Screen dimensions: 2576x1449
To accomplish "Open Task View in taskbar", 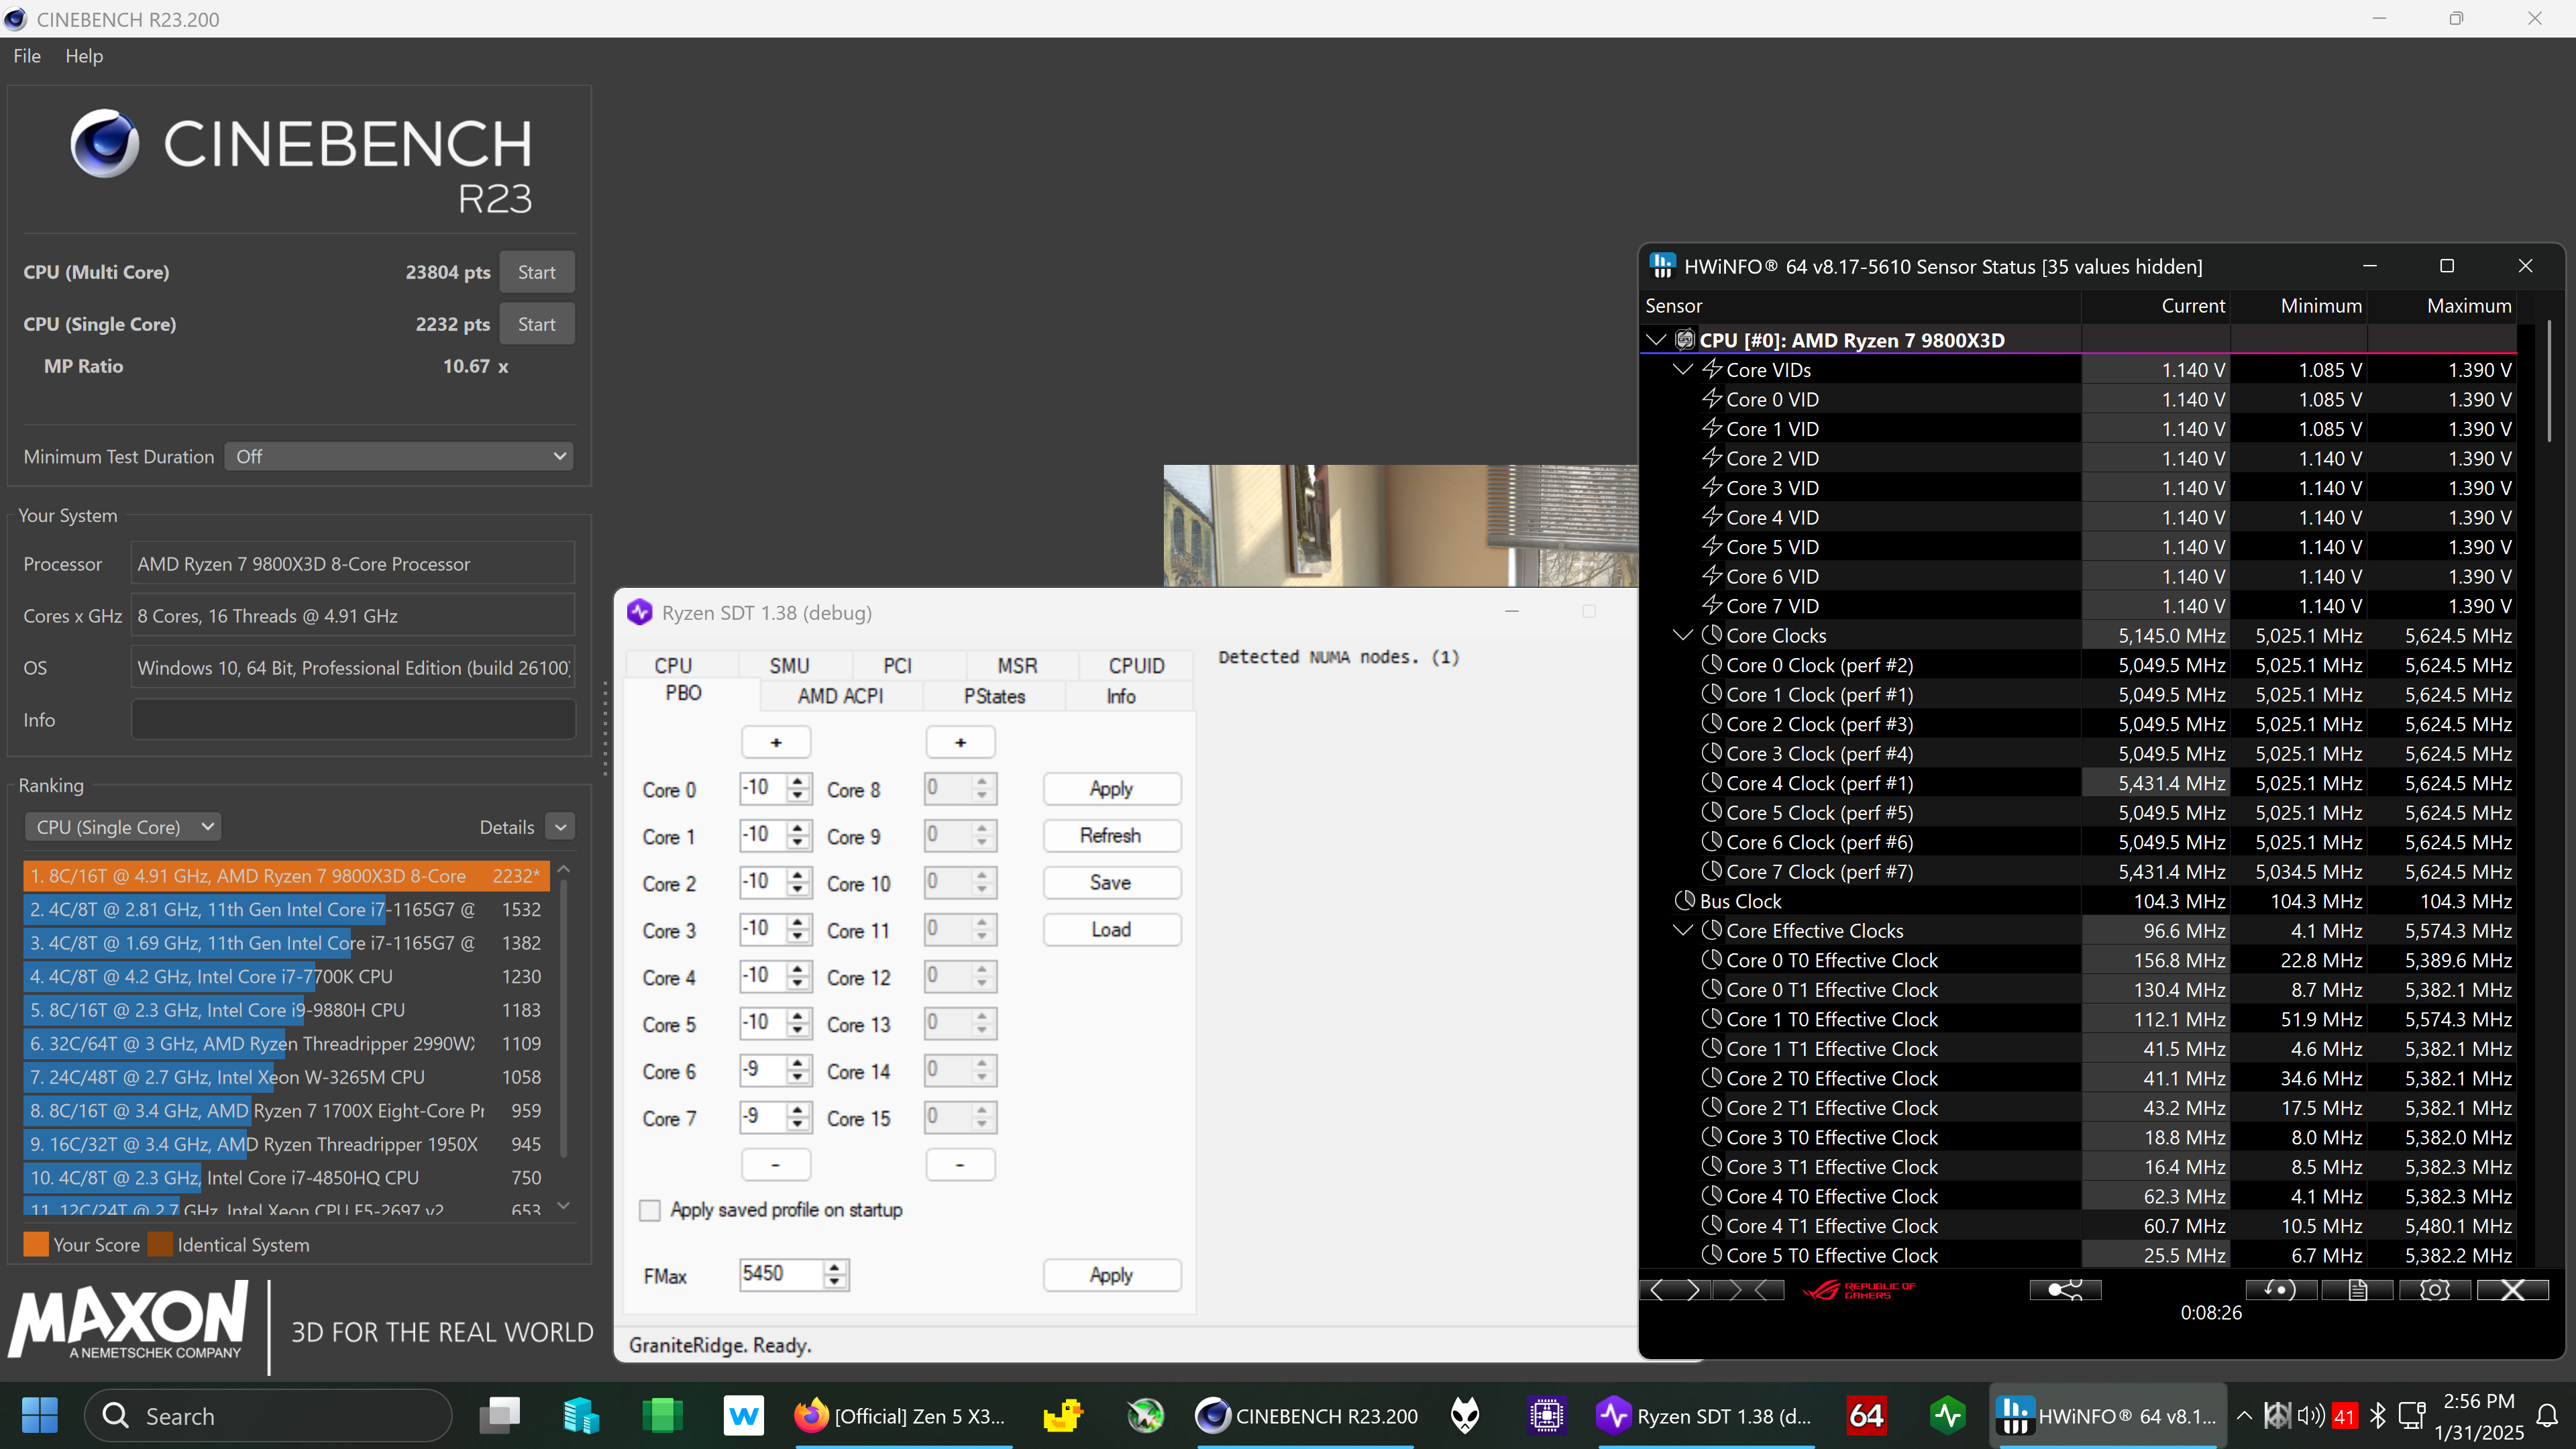I will (x=499, y=1416).
